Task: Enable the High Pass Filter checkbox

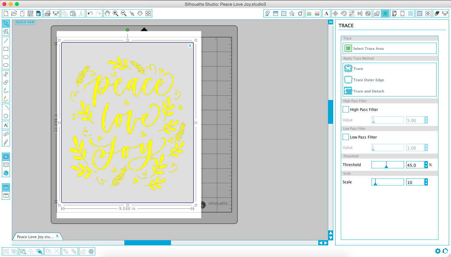Action: 346,109
